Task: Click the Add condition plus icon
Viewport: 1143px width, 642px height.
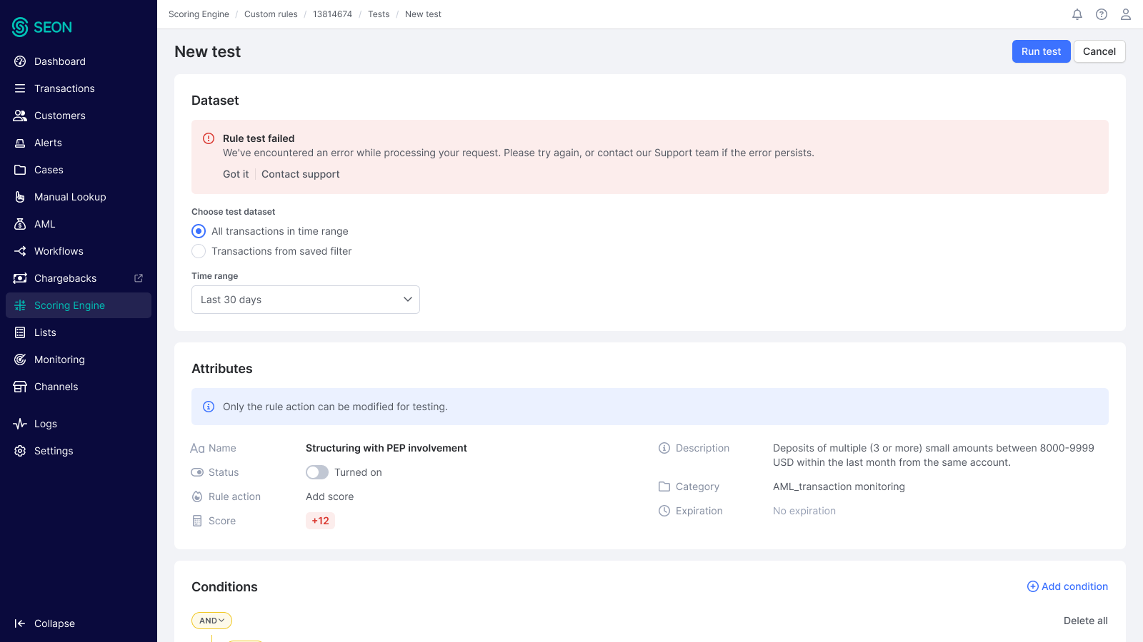Action: [x=1033, y=586]
